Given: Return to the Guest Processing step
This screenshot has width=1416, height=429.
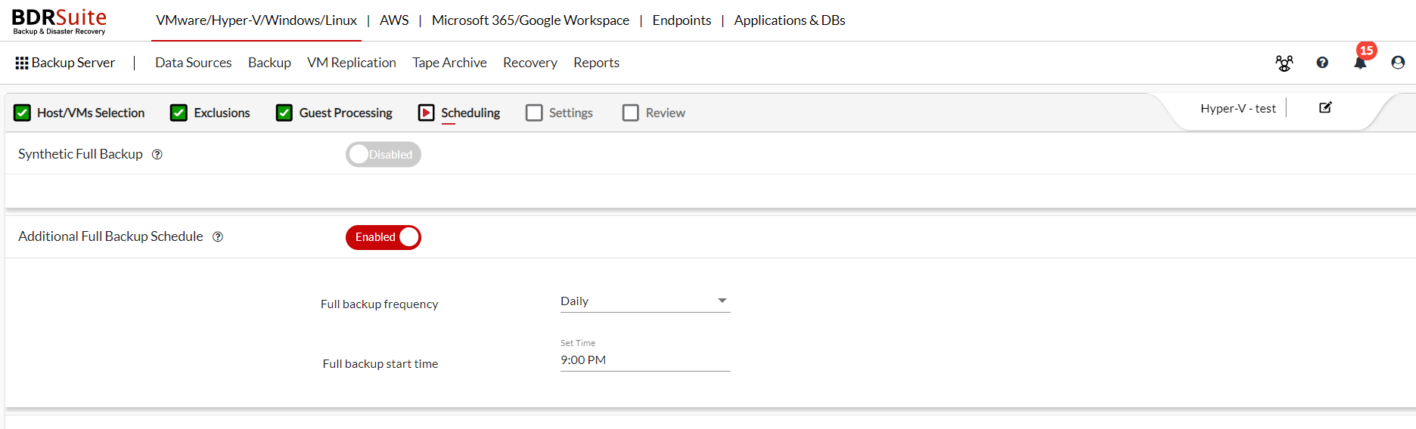Looking at the screenshot, I should 334,113.
